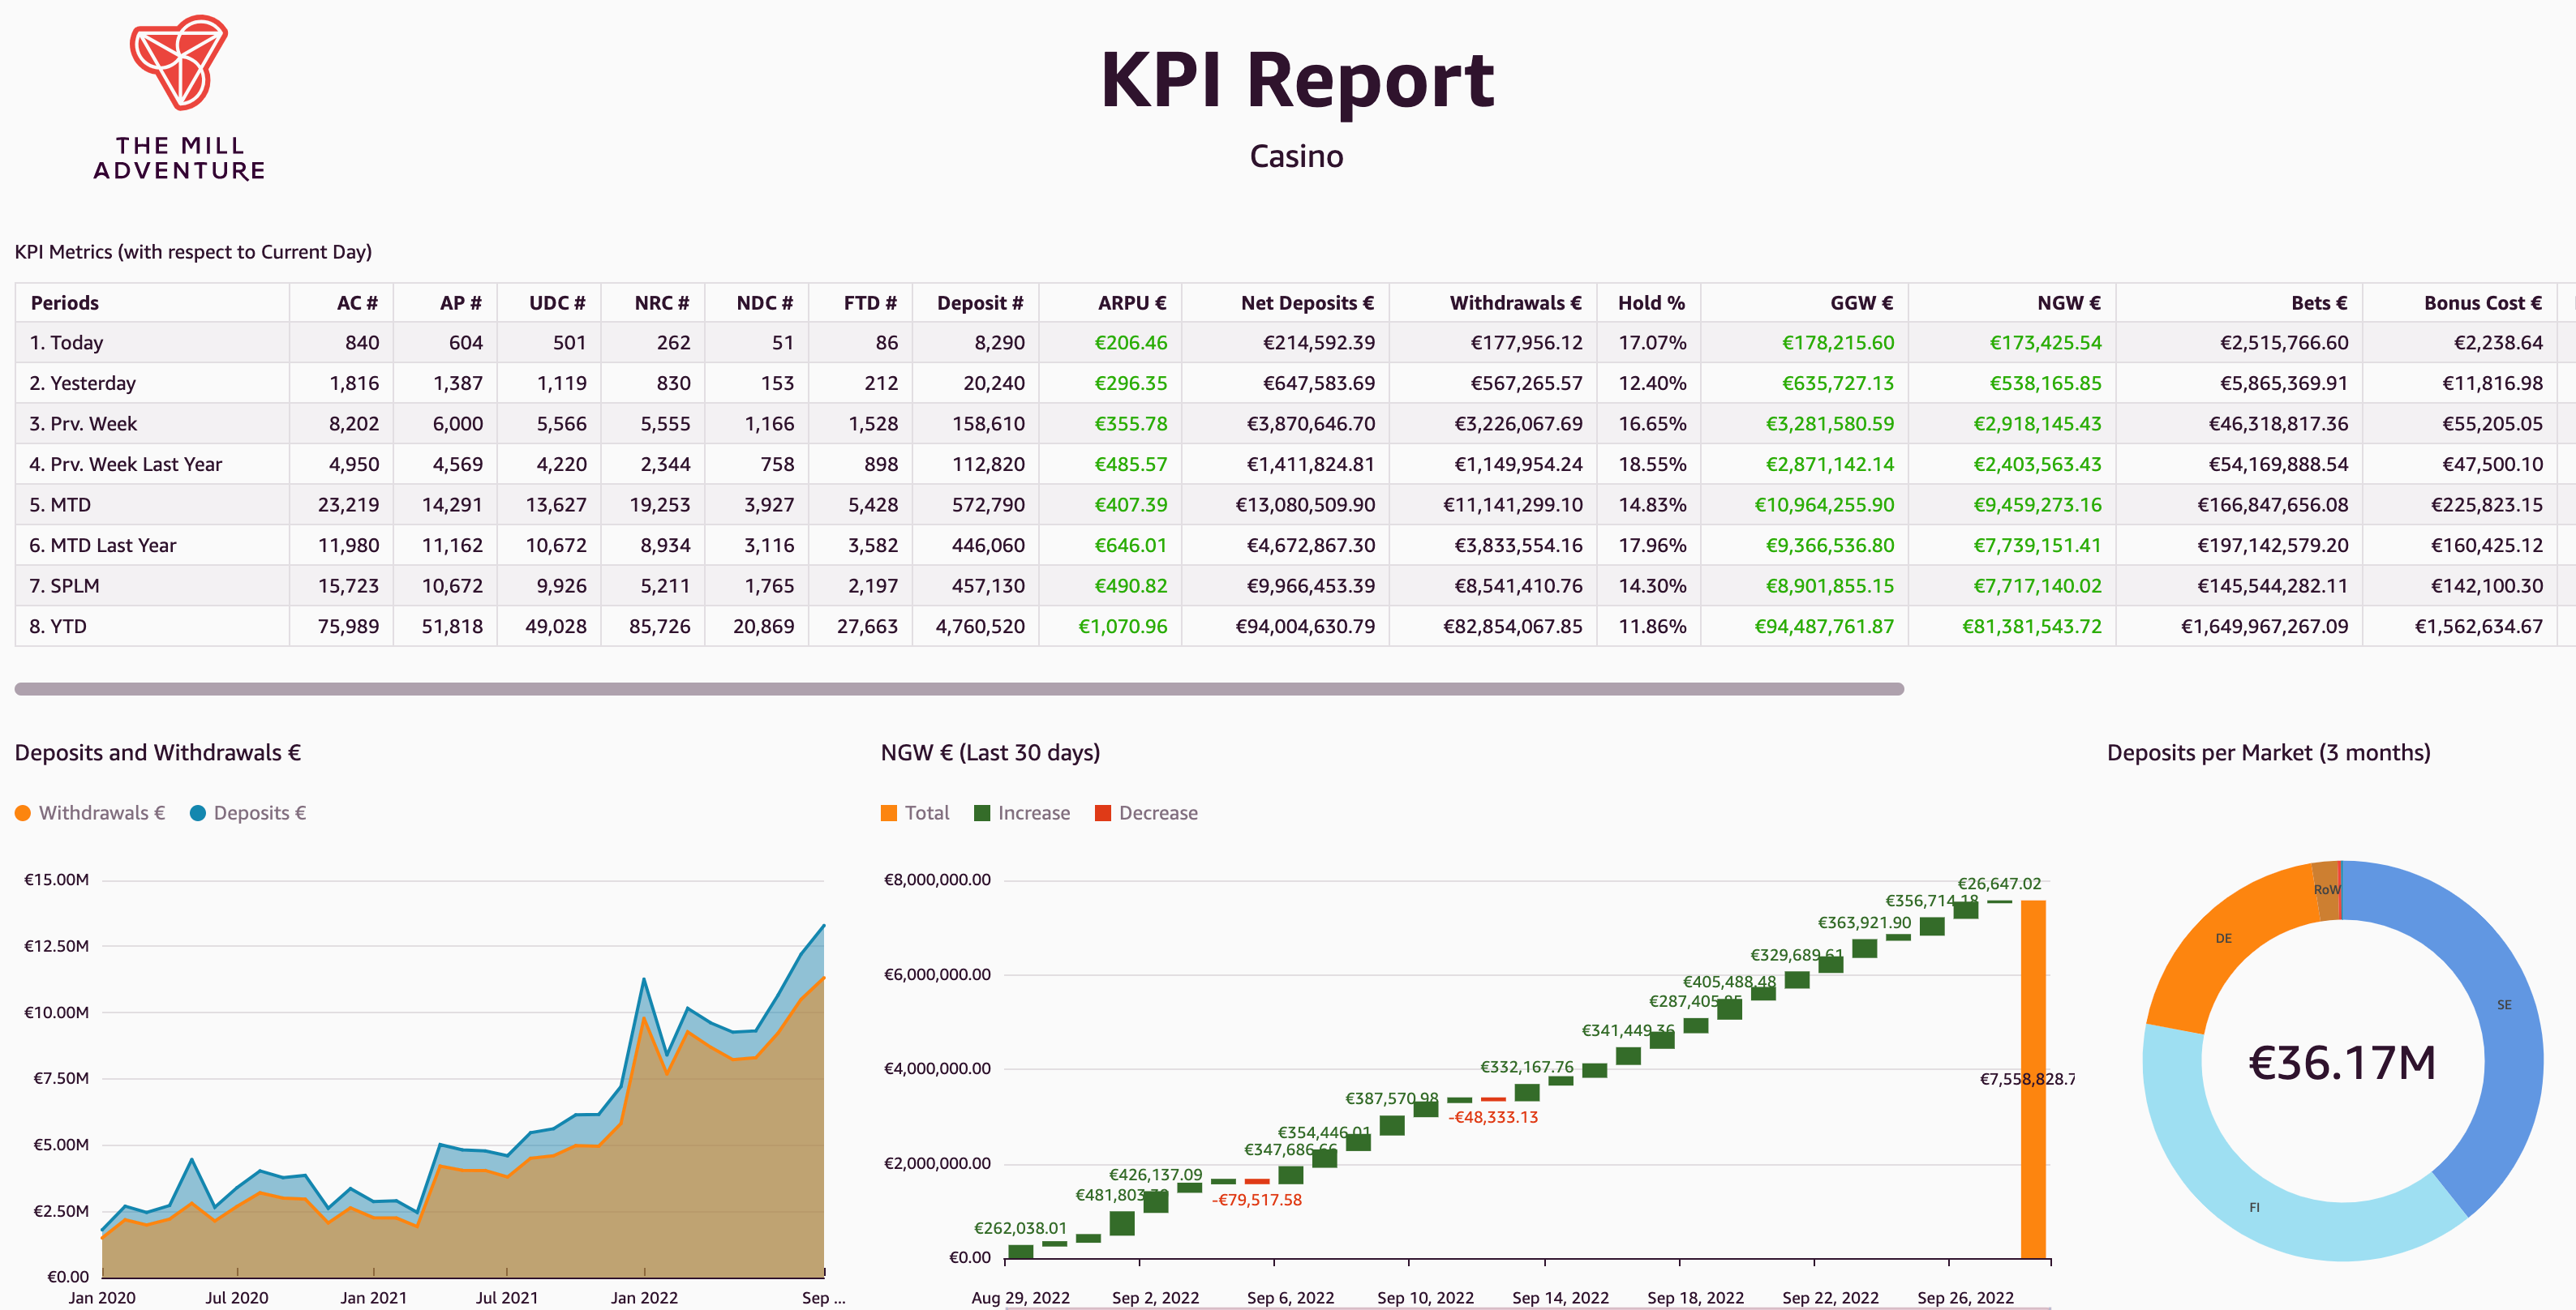Toggle Withdrawals € legend marker
This screenshot has height=1310, width=2576.
coord(23,813)
